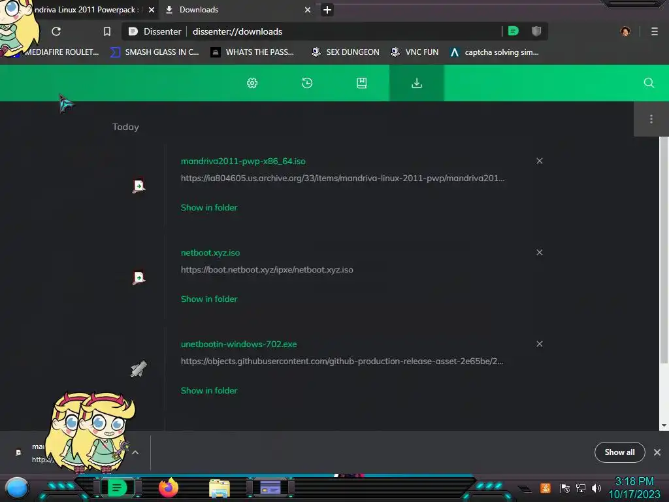Open SMASH GLASS IN C... bookmark
Image resolution: width=669 pixels, height=502 pixels.
point(154,52)
